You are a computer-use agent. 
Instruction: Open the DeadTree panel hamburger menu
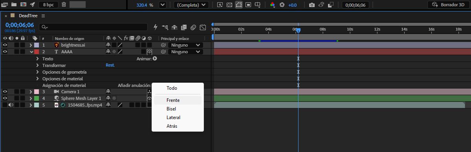[43, 16]
